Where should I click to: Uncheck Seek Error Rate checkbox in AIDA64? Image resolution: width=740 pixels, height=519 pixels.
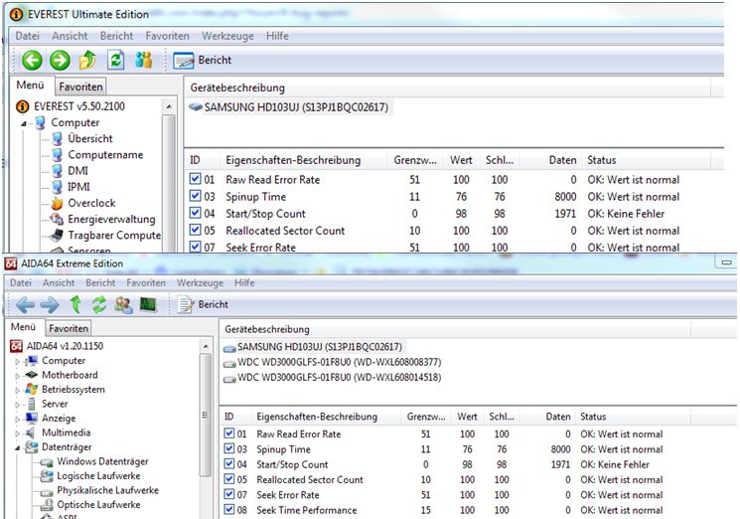tap(229, 494)
